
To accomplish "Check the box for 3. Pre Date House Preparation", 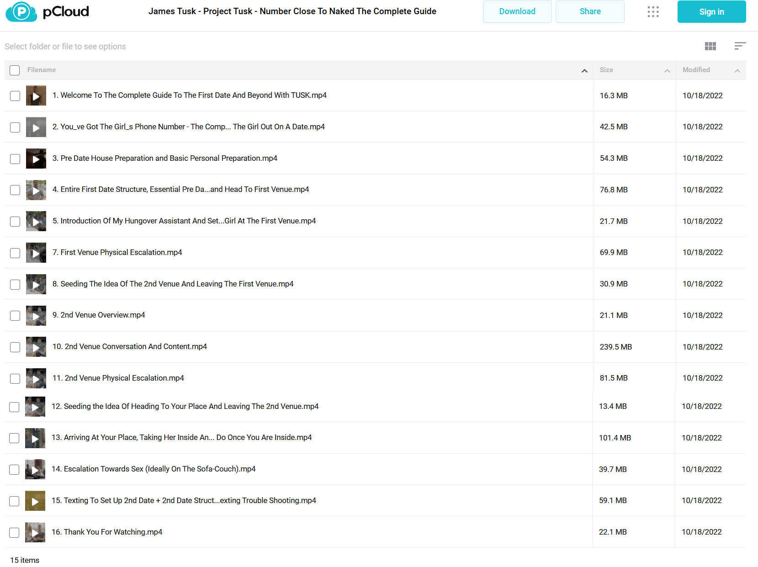I will [15, 159].
